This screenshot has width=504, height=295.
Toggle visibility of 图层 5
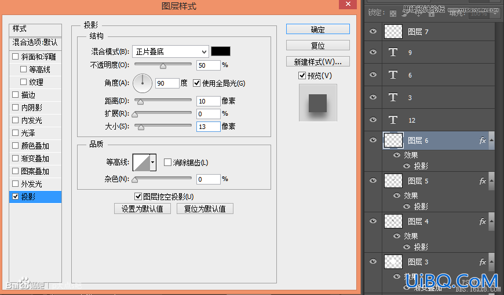[x=373, y=180]
